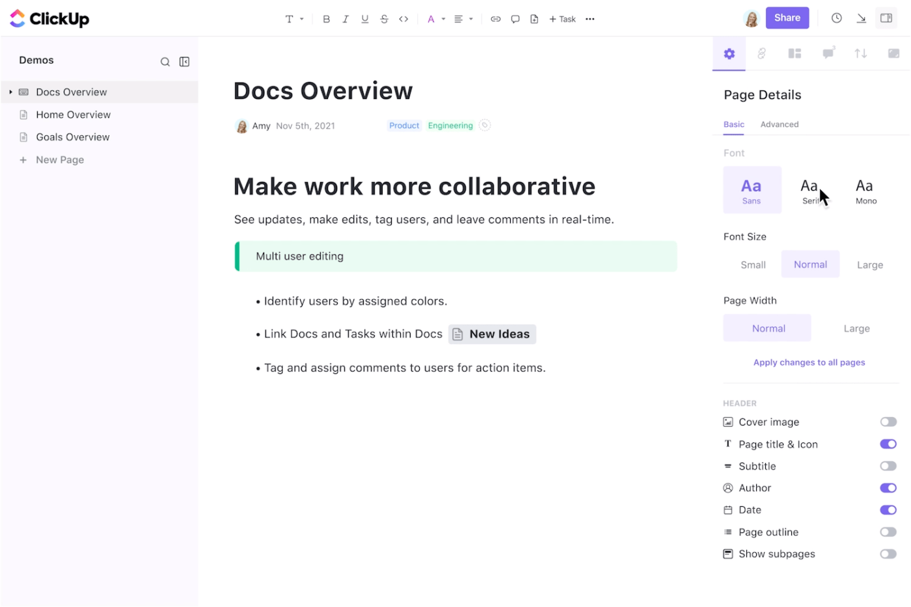
Task: Open the Goals Overview page
Action: point(72,137)
